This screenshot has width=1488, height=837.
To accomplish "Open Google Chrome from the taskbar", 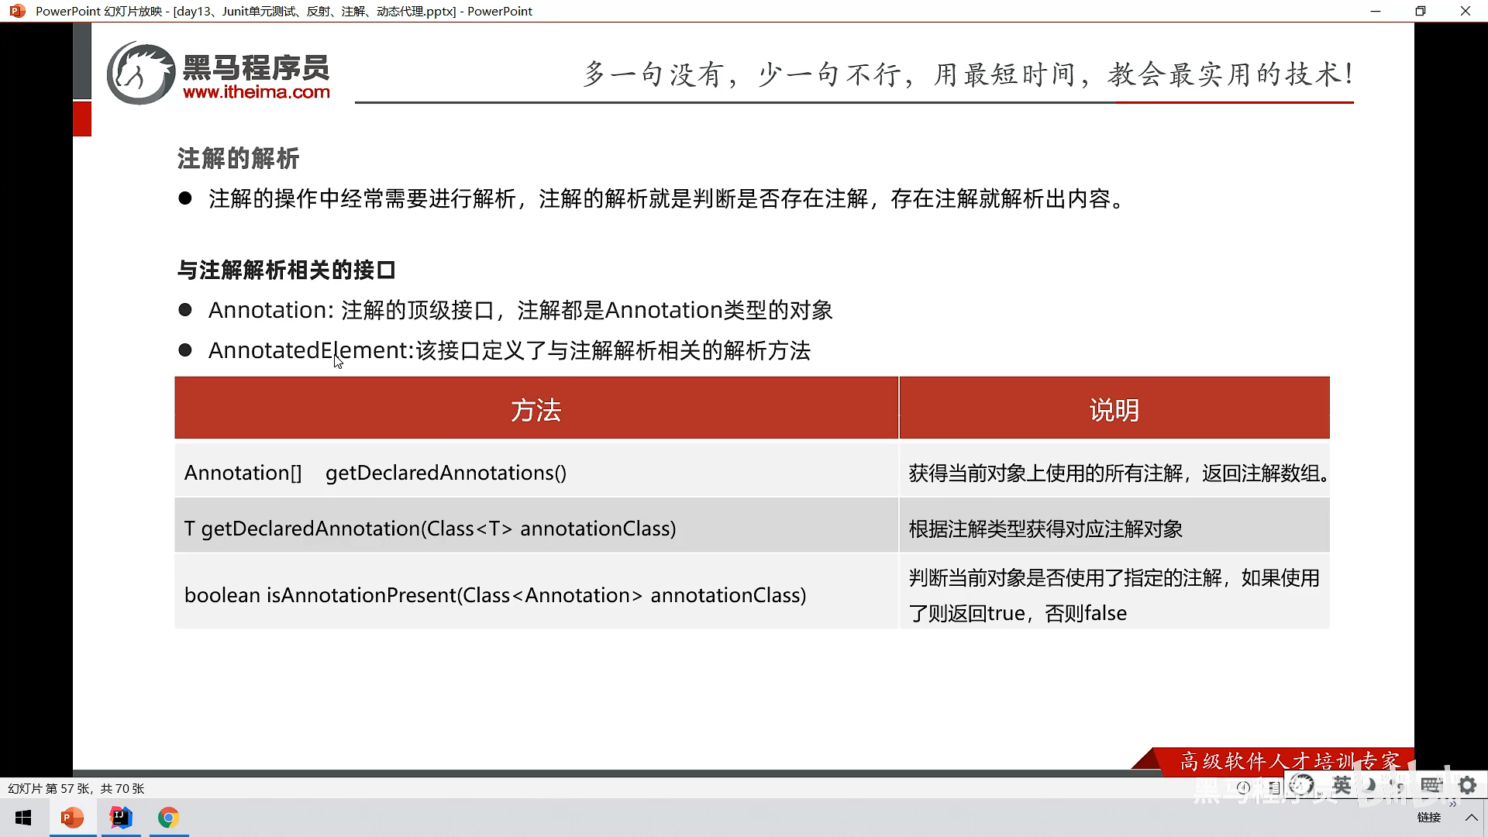I will click(x=168, y=818).
